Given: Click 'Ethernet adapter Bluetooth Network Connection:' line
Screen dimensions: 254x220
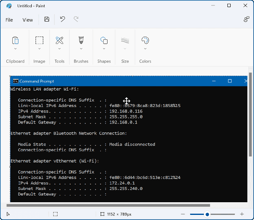Looking at the screenshot, I should (x=69, y=133).
